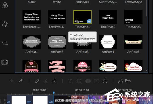The width and height of the screenshot is (153, 104).
Task: Click the EndStyle1 template label
Action: (82, 2)
